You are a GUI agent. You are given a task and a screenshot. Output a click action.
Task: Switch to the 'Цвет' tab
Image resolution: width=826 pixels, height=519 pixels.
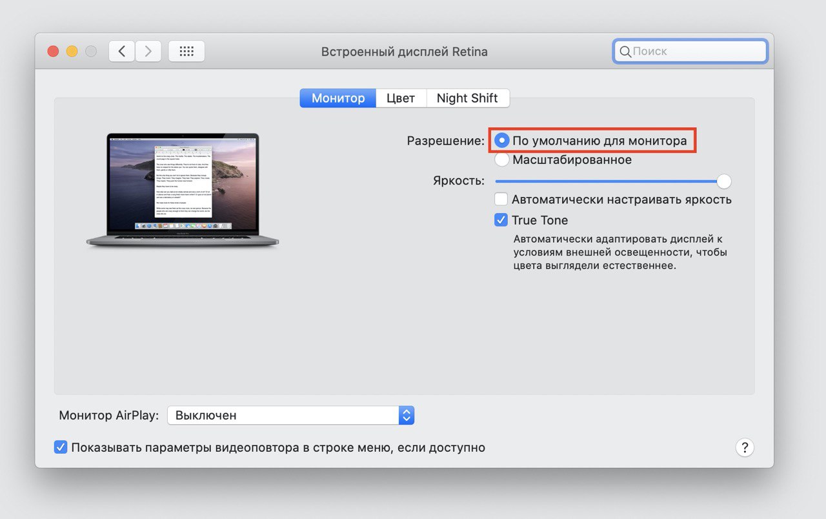tap(401, 98)
